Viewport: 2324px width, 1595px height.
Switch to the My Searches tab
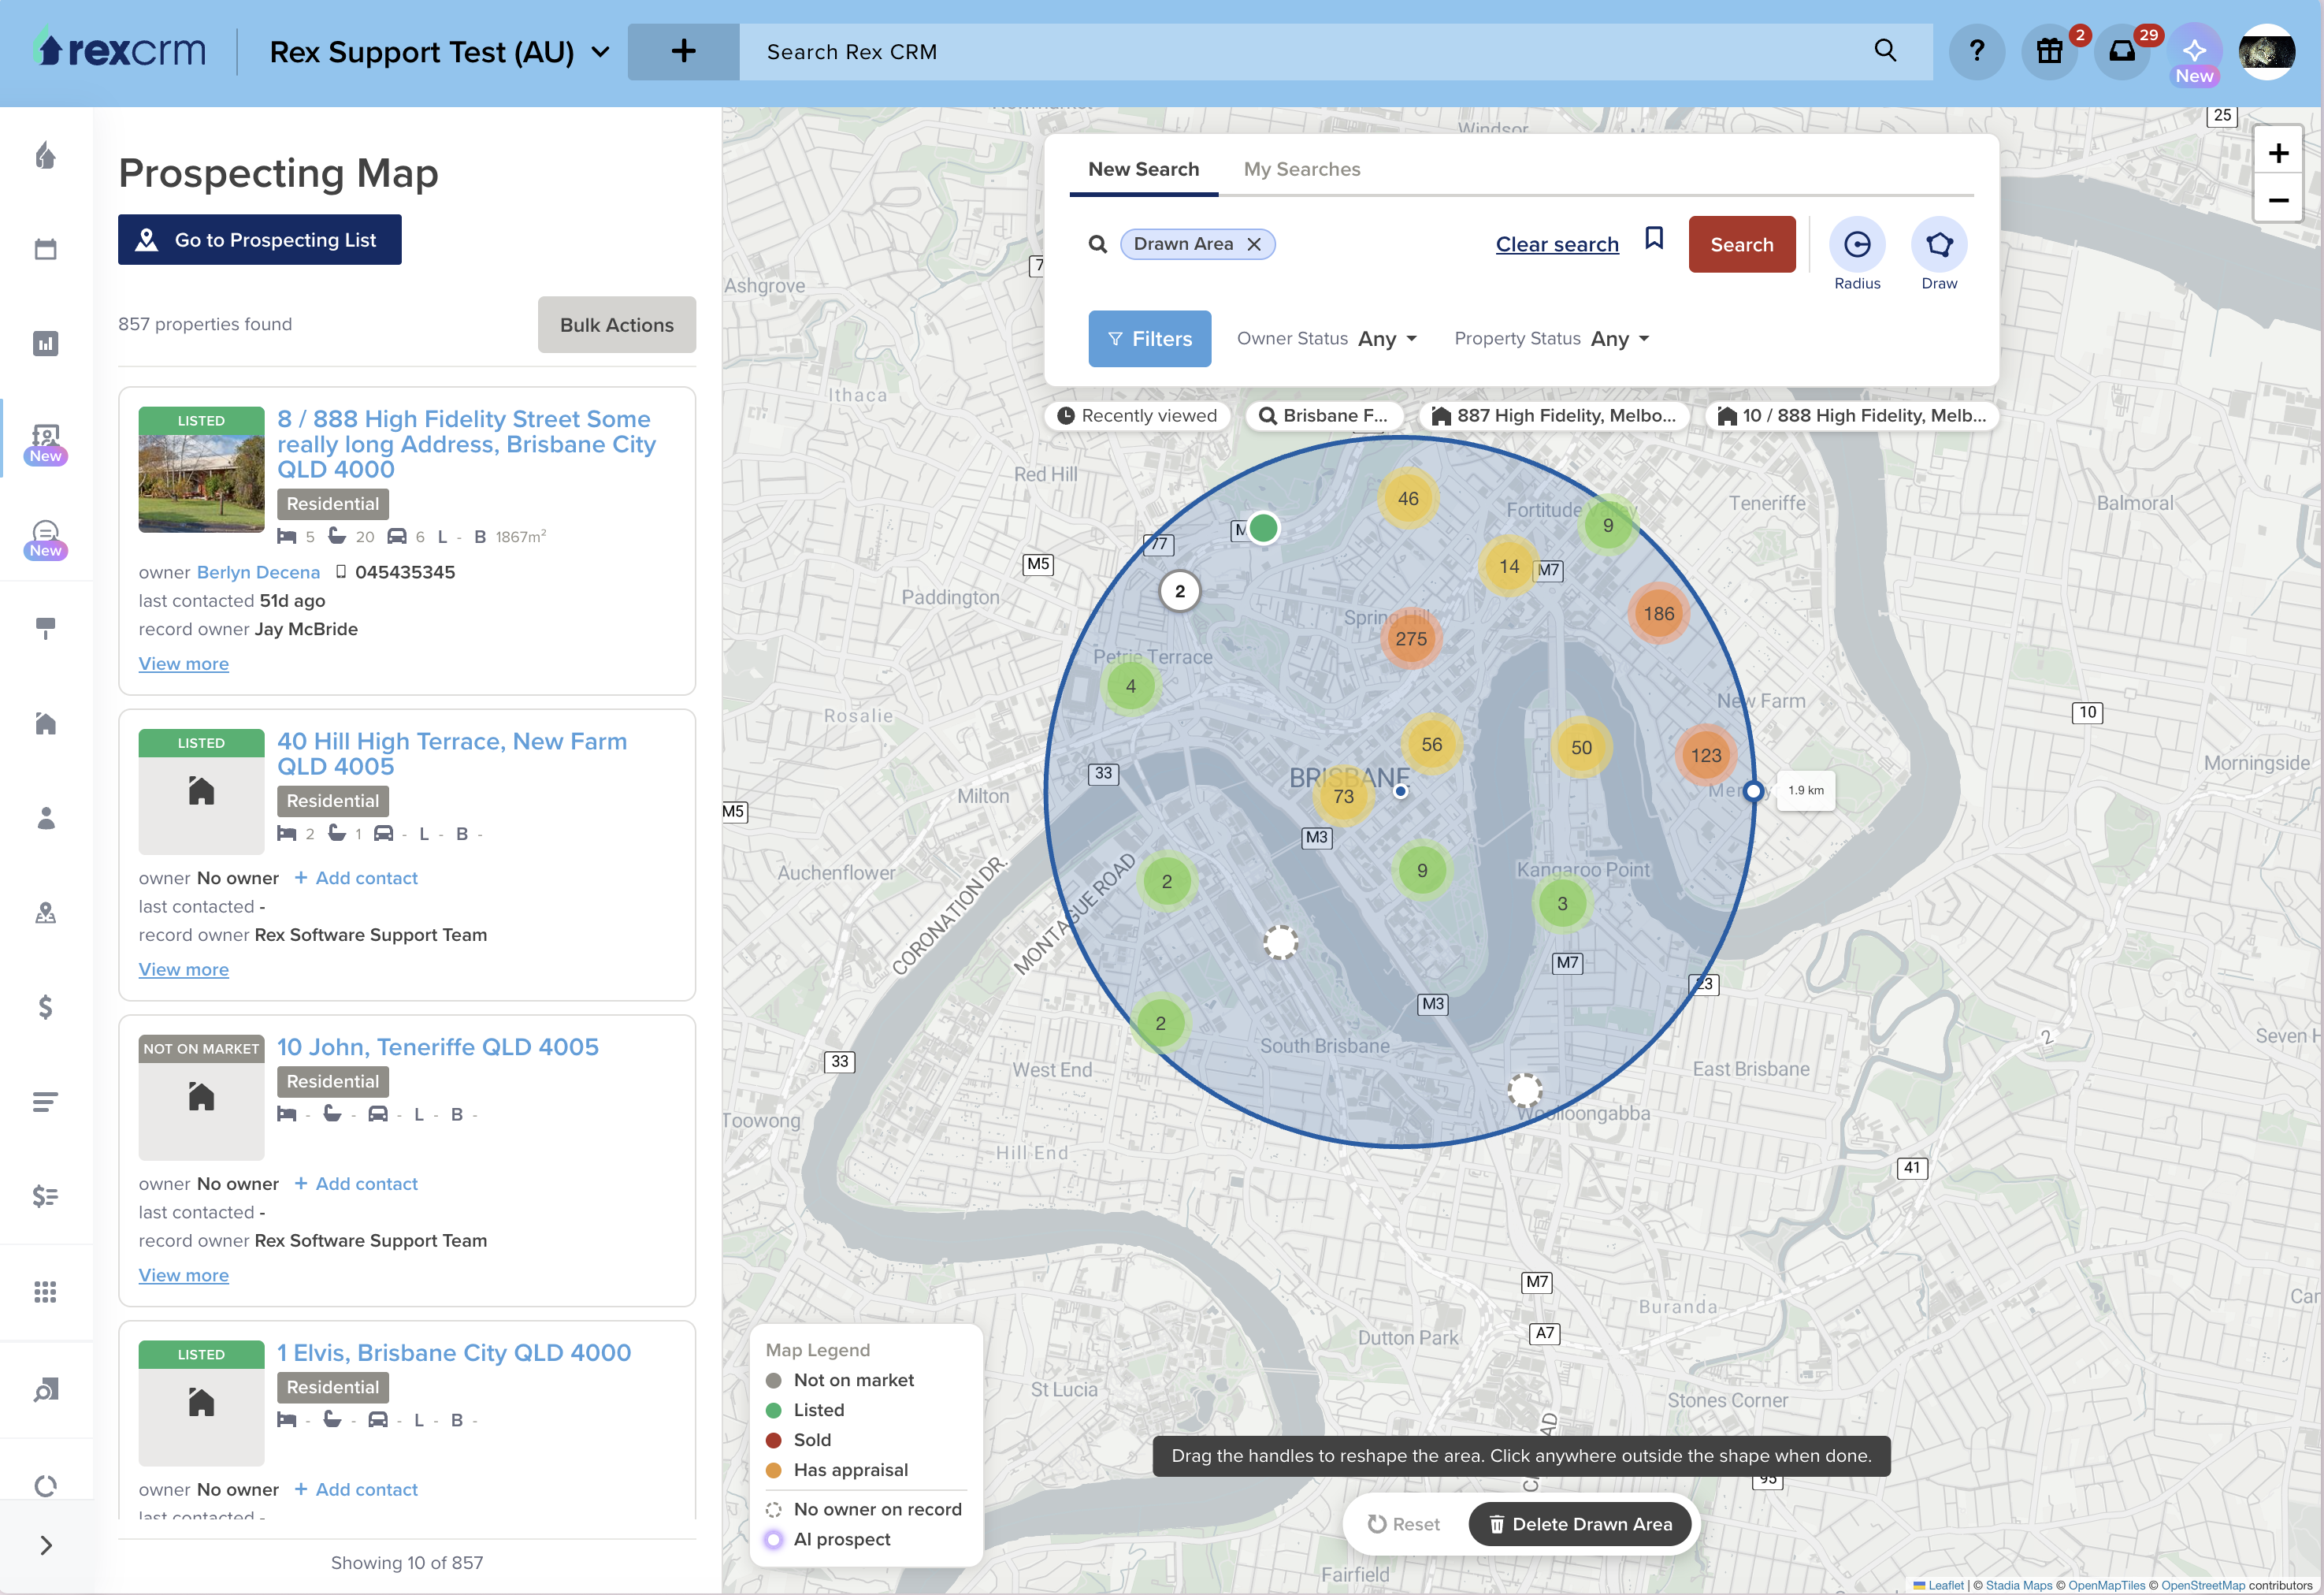[x=1301, y=169]
